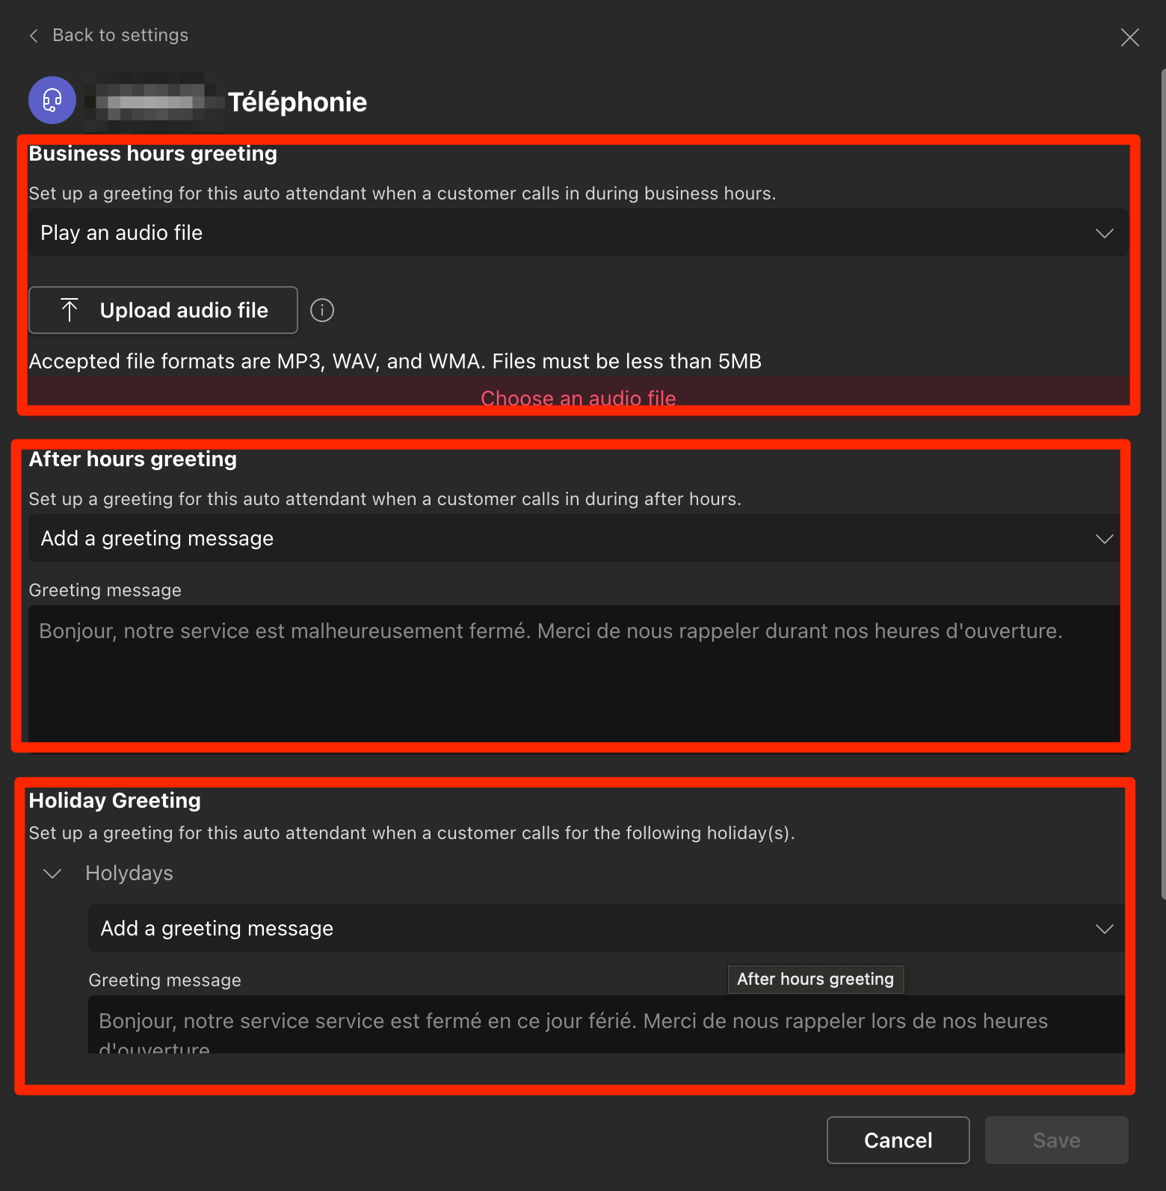Go back via Back to settings link

click(120, 35)
